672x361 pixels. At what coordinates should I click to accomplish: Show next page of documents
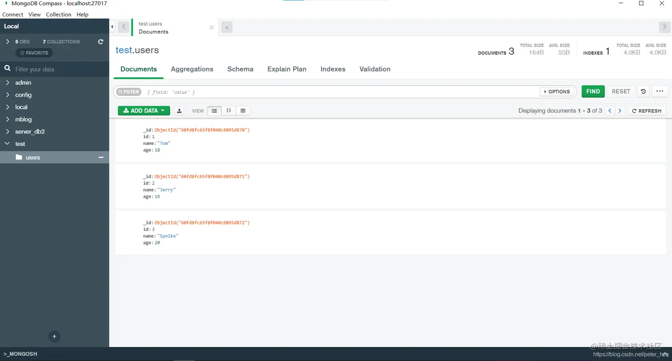click(x=620, y=111)
